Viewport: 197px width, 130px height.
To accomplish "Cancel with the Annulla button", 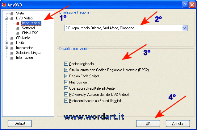I will [x=178, y=124].
